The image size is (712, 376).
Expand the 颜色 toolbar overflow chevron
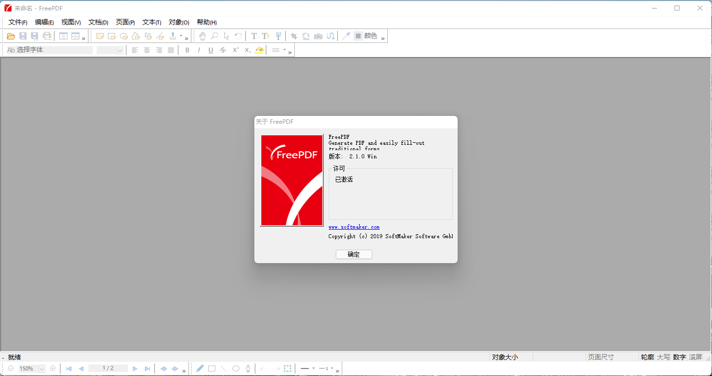383,38
